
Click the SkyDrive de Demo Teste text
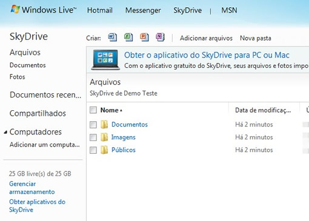(124, 93)
